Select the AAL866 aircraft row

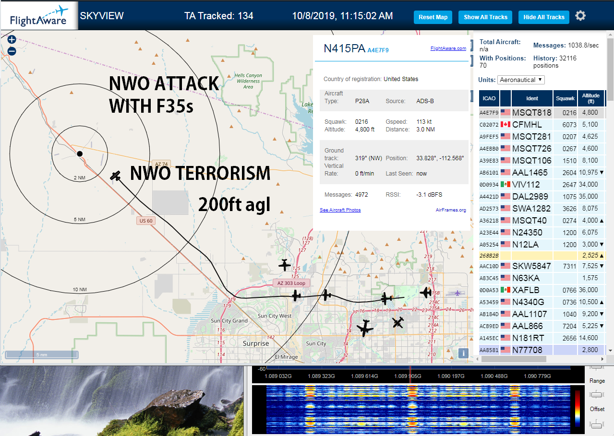(542, 326)
